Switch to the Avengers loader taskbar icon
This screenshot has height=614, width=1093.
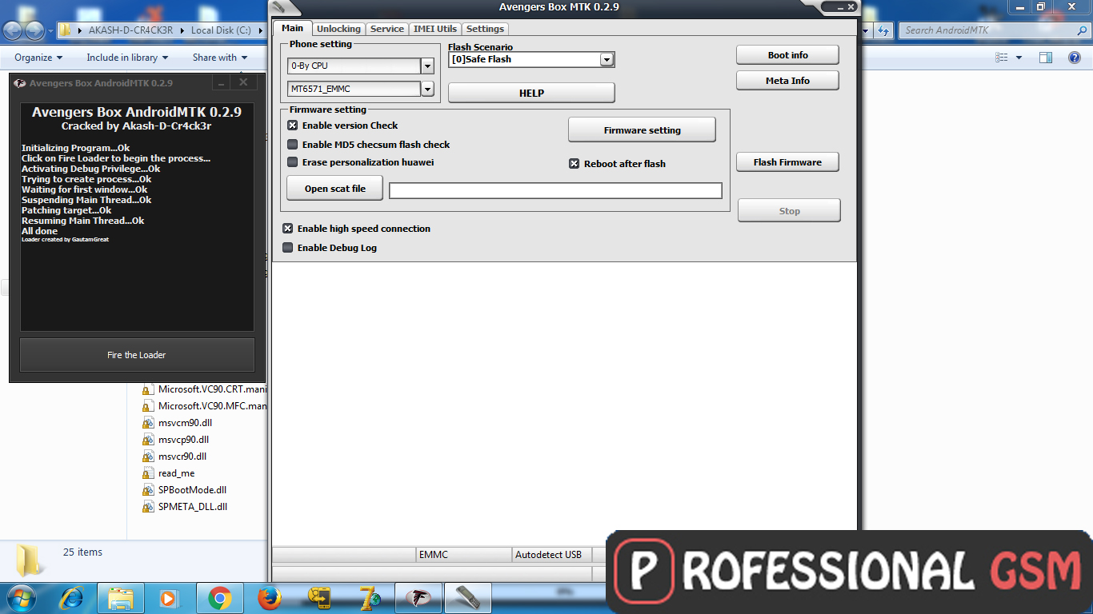click(418, 598)
